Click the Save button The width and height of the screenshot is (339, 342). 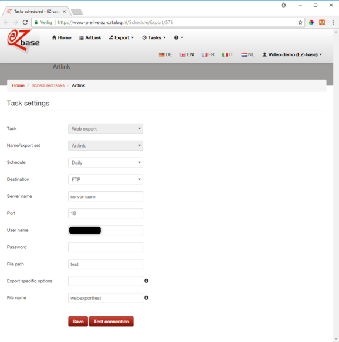click(78, 322)
